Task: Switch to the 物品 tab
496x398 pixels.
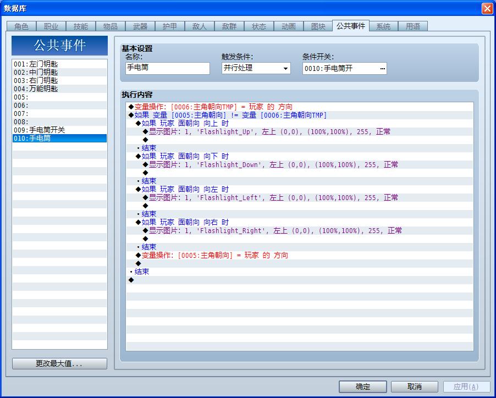Action: point(111,26)
